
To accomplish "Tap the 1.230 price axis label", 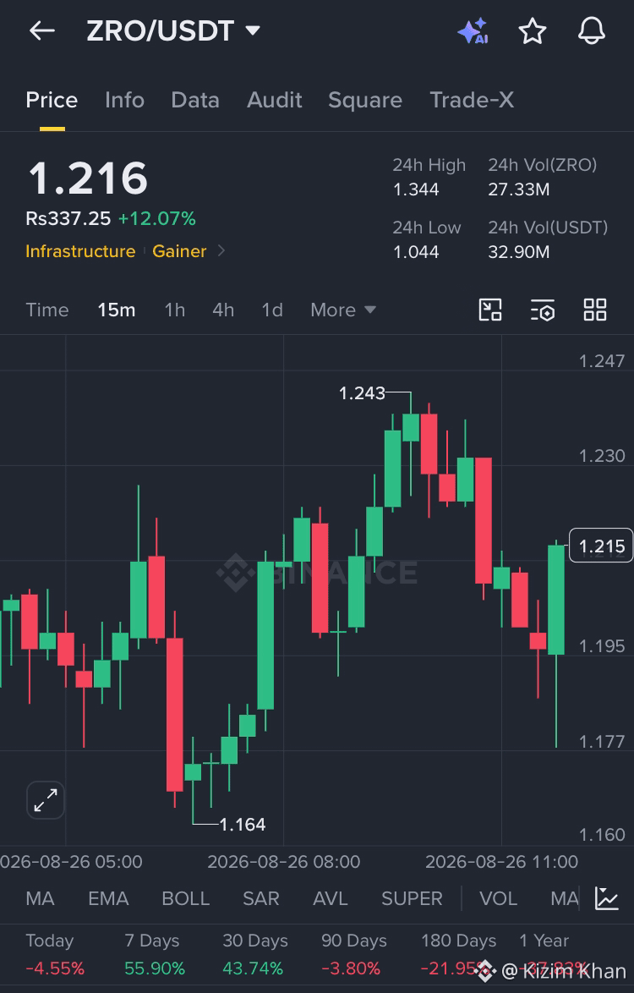I will click(602, 456).
